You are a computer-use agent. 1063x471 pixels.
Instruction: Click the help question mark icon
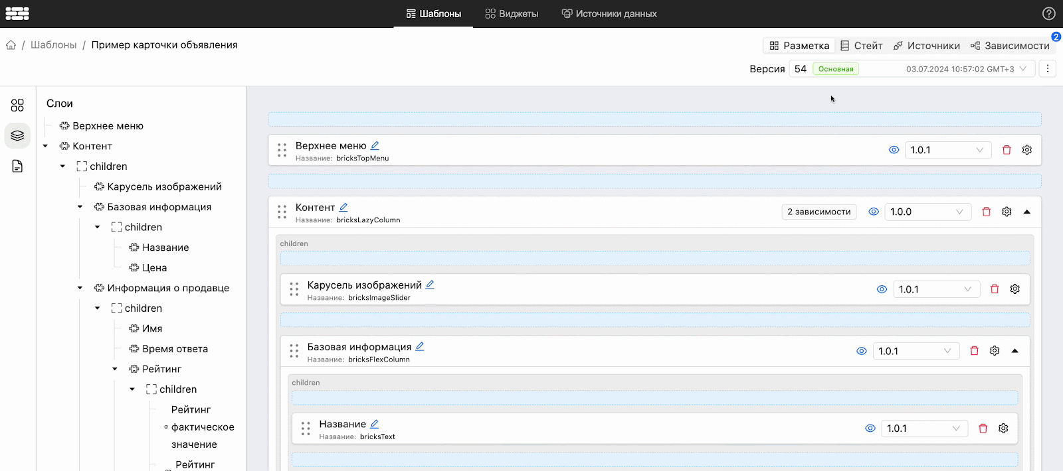[1049, 13]
